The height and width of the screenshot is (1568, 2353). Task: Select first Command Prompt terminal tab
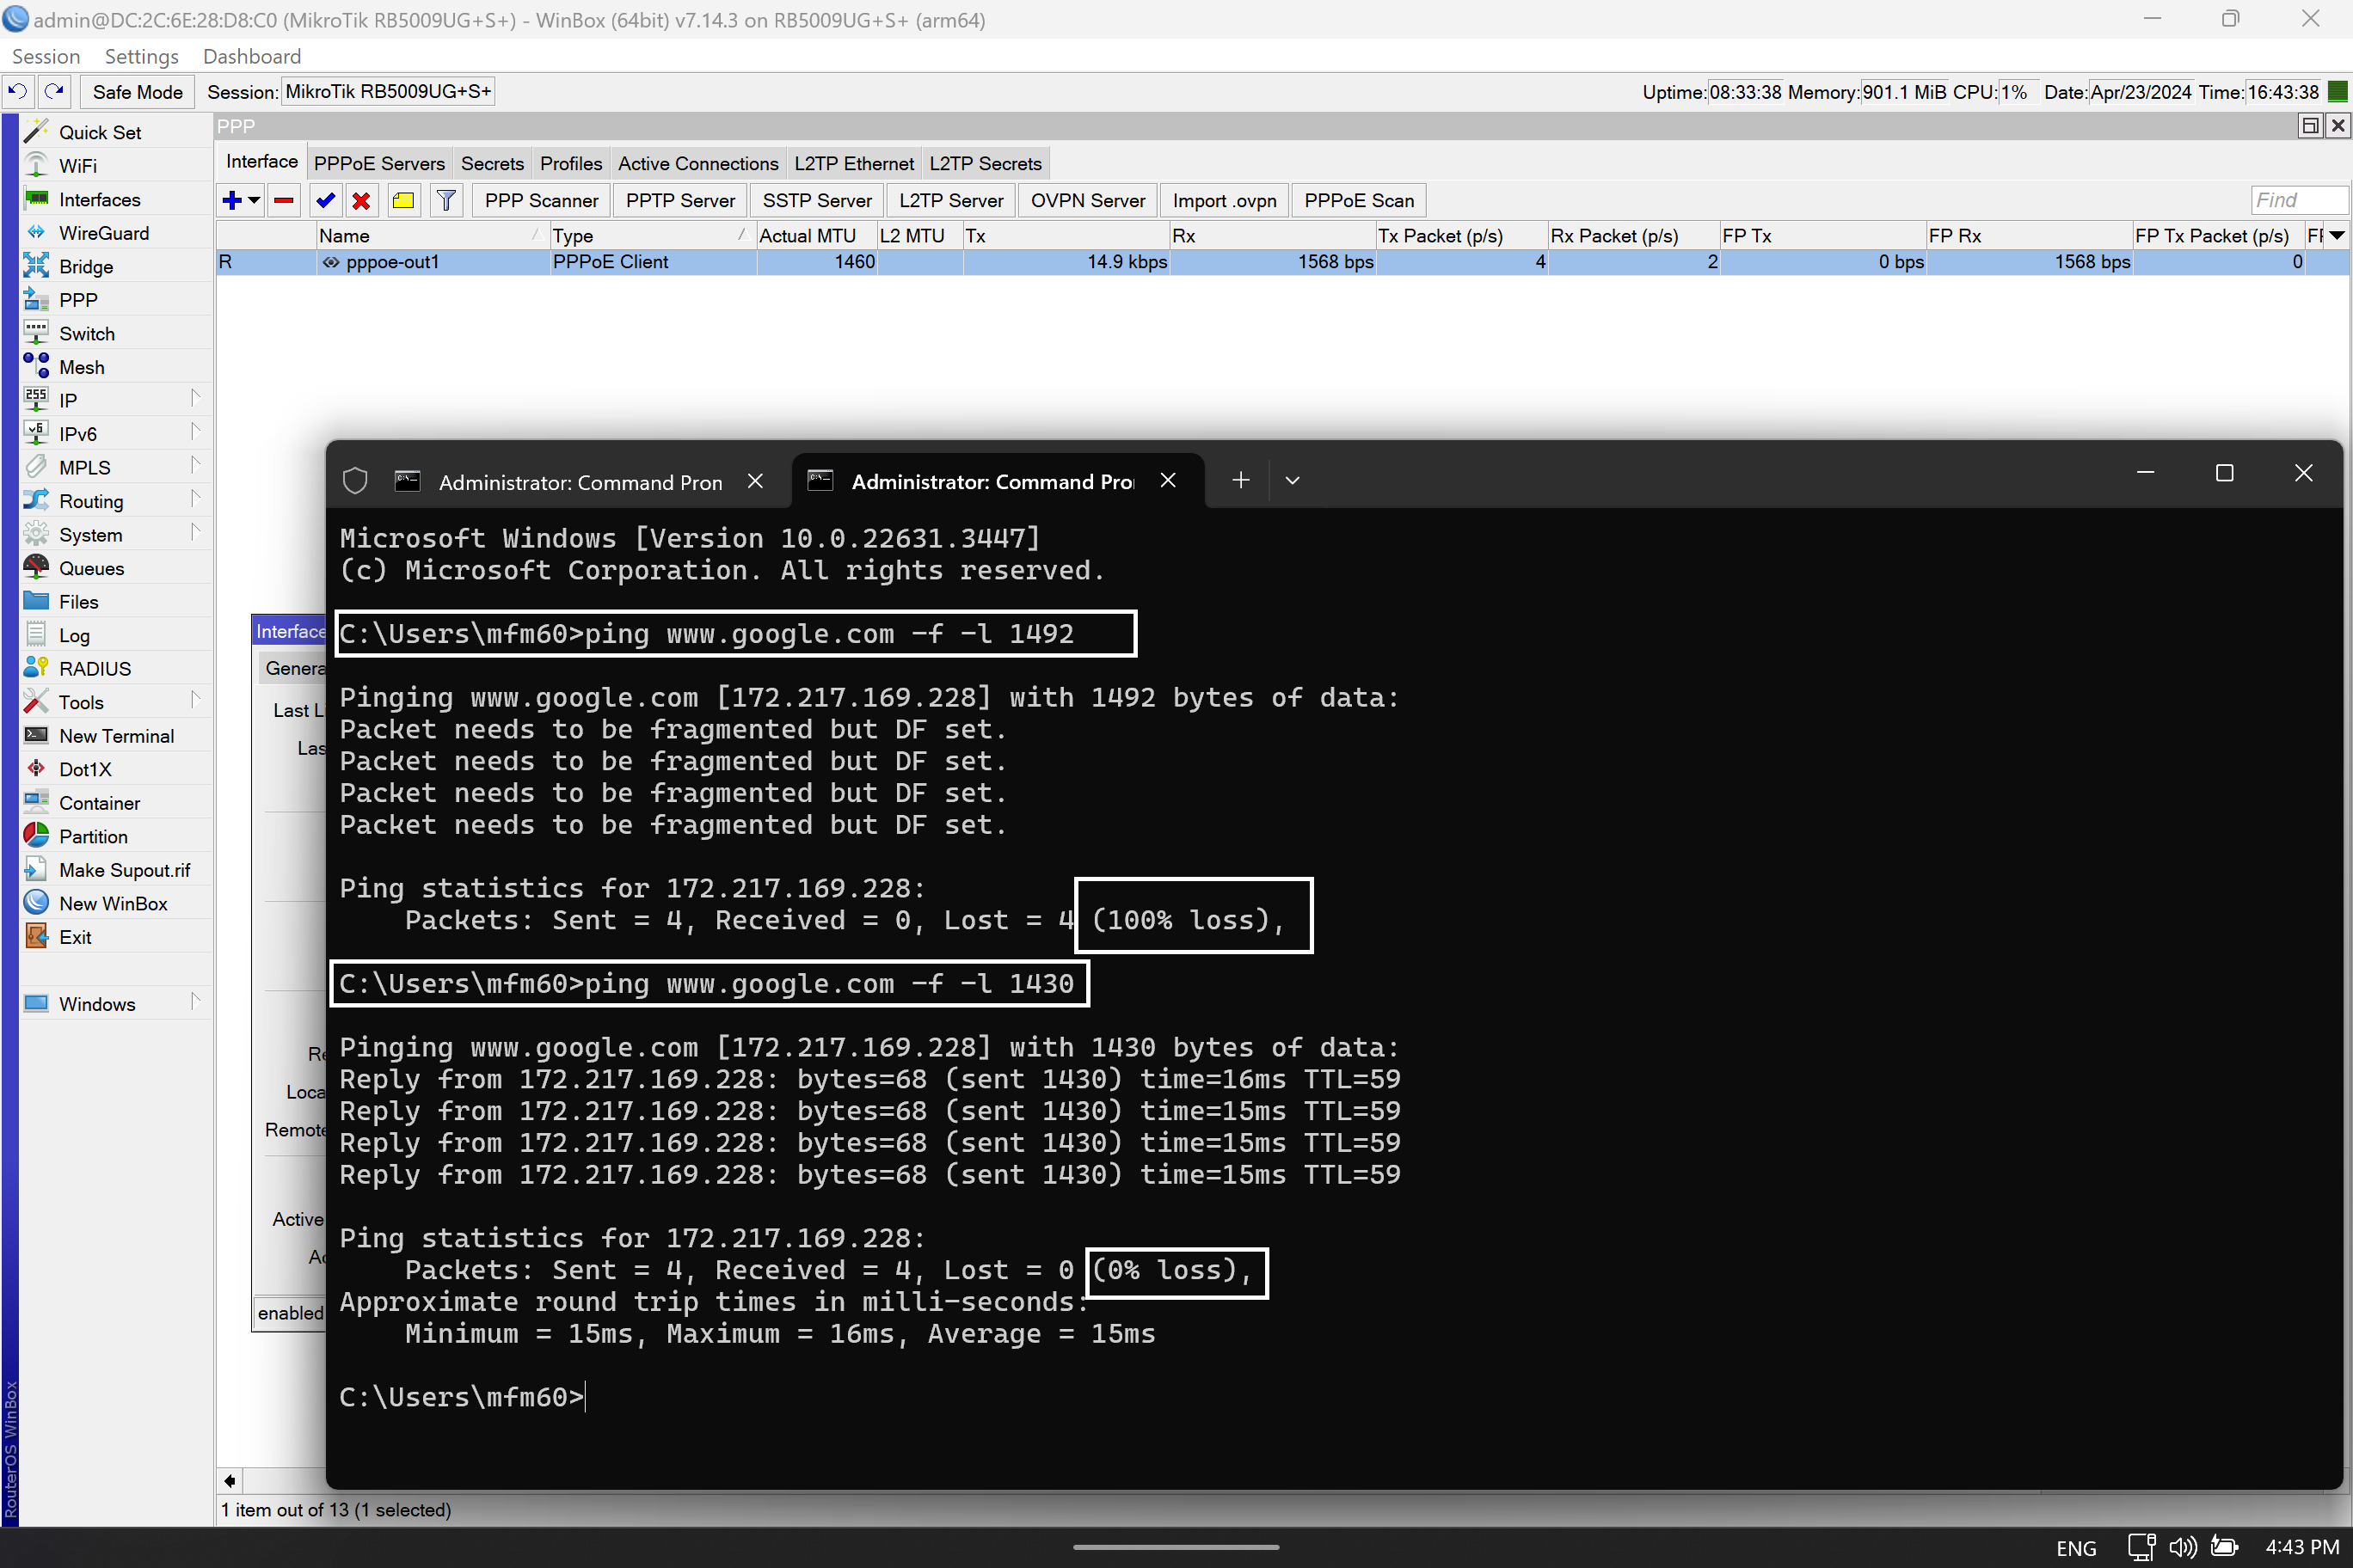tap(581, 482)
